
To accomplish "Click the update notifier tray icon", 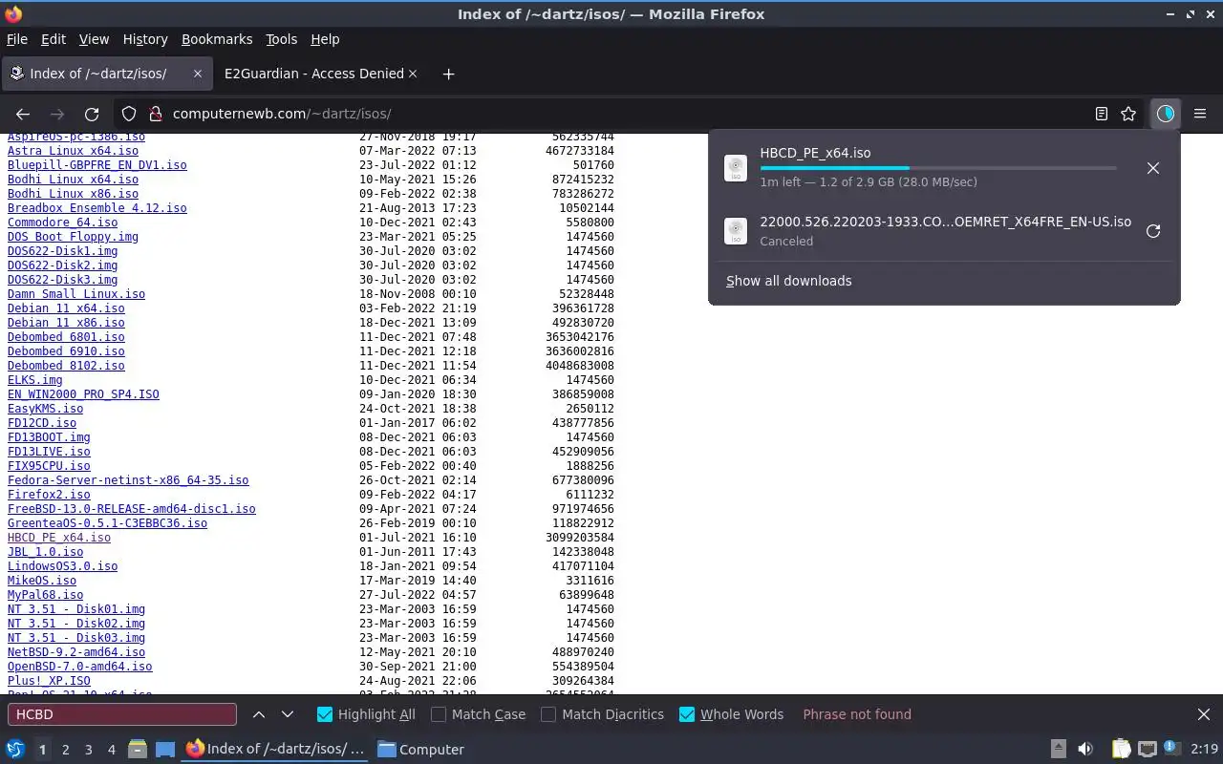I will click(x=1172, y=749).
